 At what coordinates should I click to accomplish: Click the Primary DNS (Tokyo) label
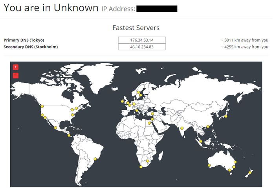pos(24,40)
